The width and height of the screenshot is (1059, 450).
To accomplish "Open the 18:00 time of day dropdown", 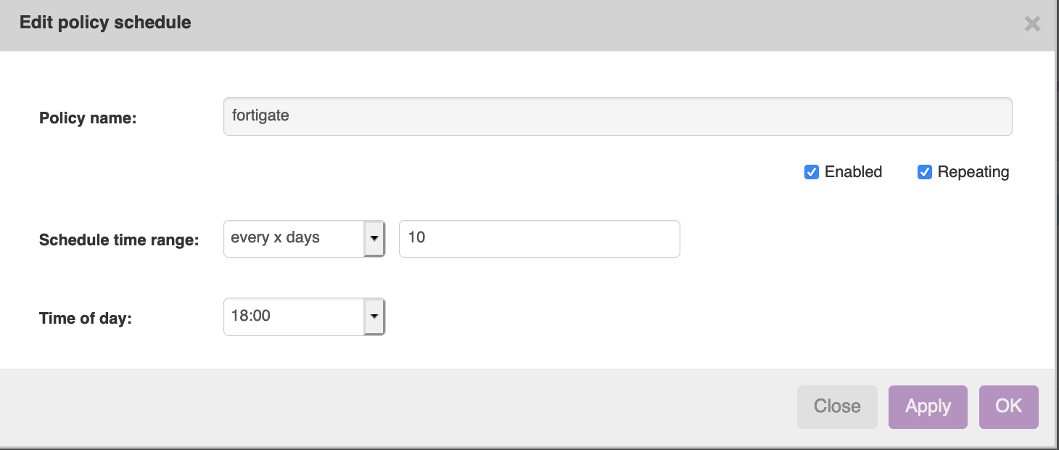I will pos(294,316).
